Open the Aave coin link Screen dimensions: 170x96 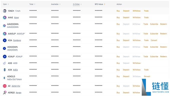pos(16,17)
